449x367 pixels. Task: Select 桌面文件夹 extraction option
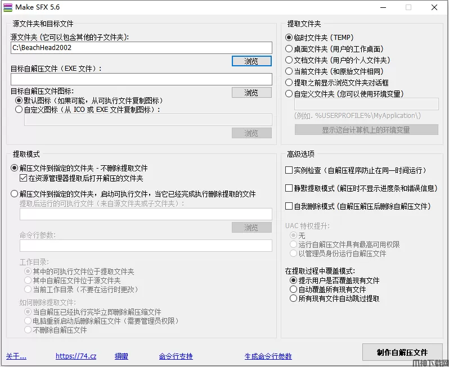(x=289, y=49)
